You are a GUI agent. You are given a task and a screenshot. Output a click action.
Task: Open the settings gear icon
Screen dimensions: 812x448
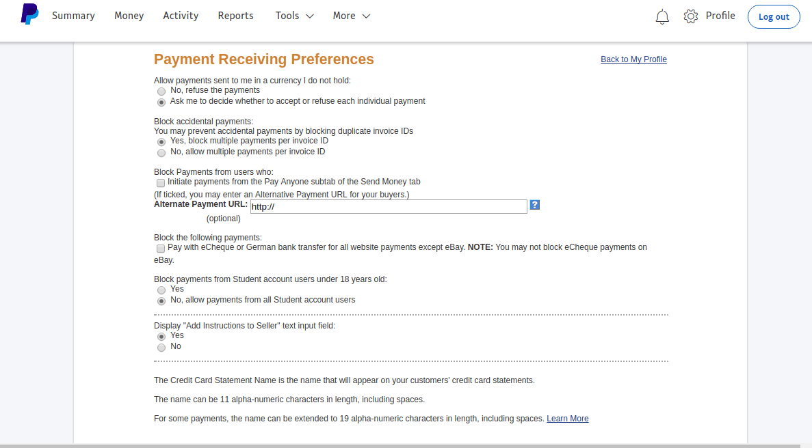click(691, 16)
